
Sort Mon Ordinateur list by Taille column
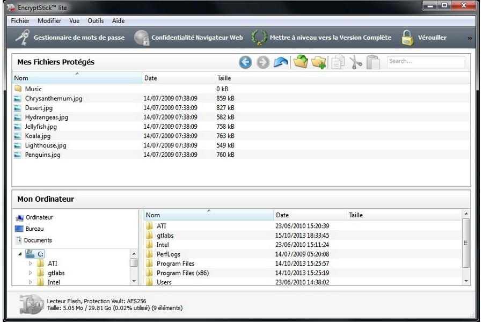pyautogui.click(x=356, y=215)
